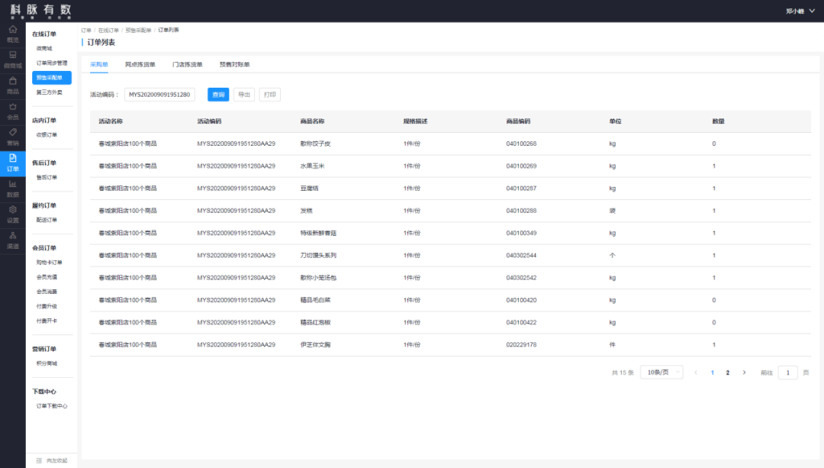Select page 1 in pagination

713,373
